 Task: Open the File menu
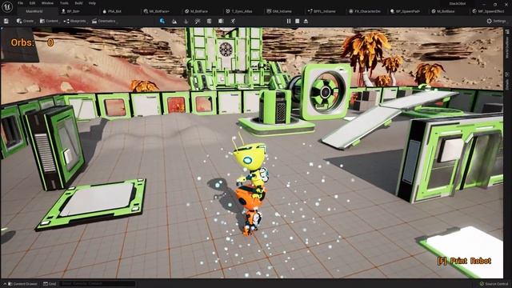pyautogui.click(x=20, y=3)
